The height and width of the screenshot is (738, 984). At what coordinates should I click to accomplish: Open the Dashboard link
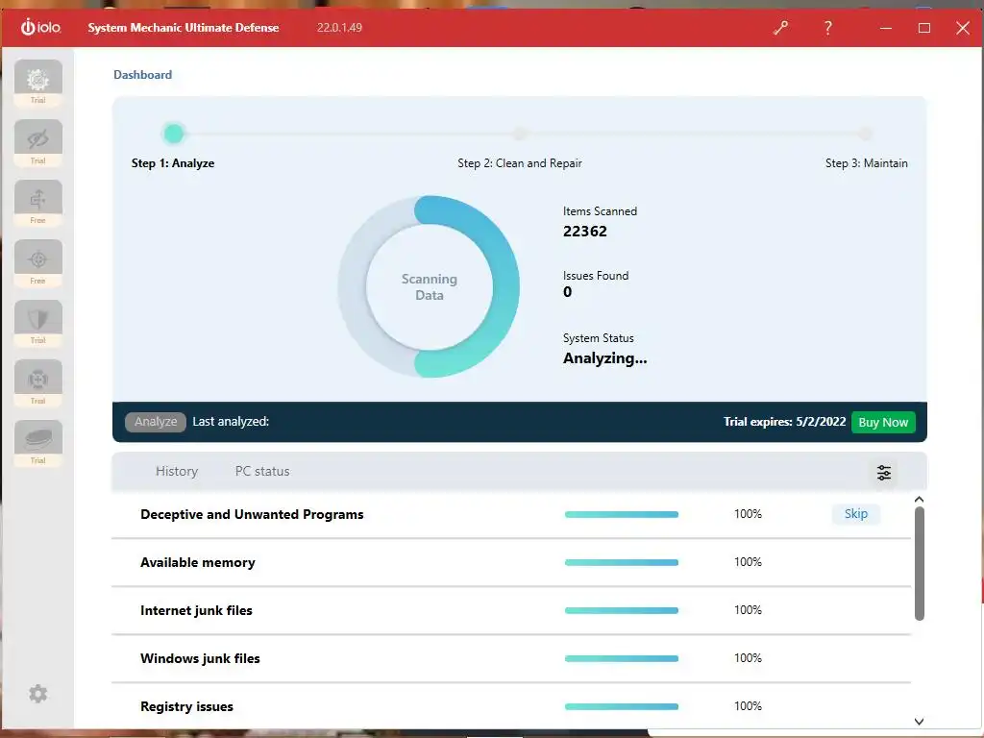[x=142, y=75]
